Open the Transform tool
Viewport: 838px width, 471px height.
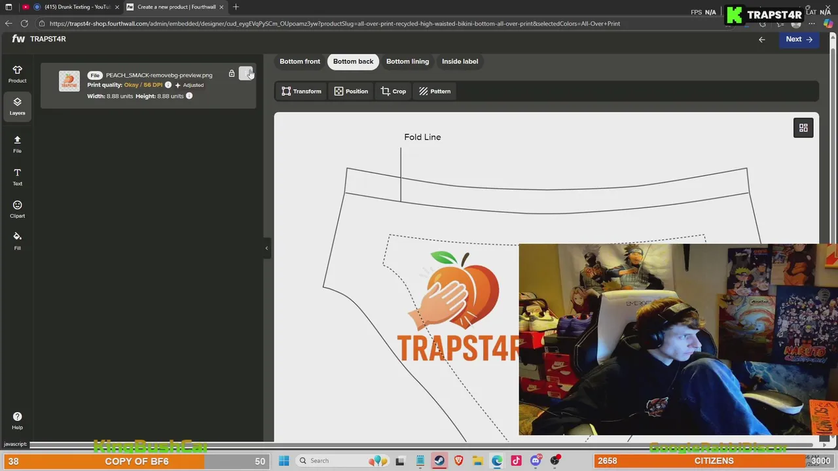pyautogui.click(x=302, y=92)
